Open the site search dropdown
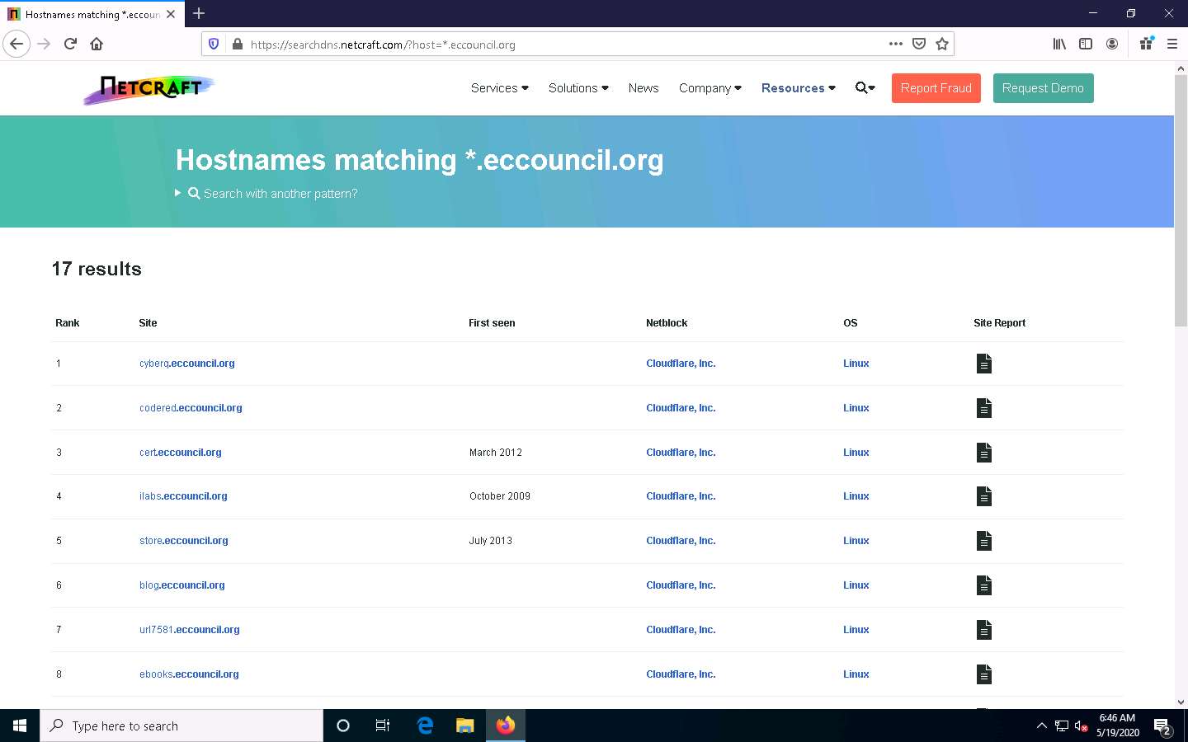This screenshot has height=742, width=1188. click(x=865, y=88)
